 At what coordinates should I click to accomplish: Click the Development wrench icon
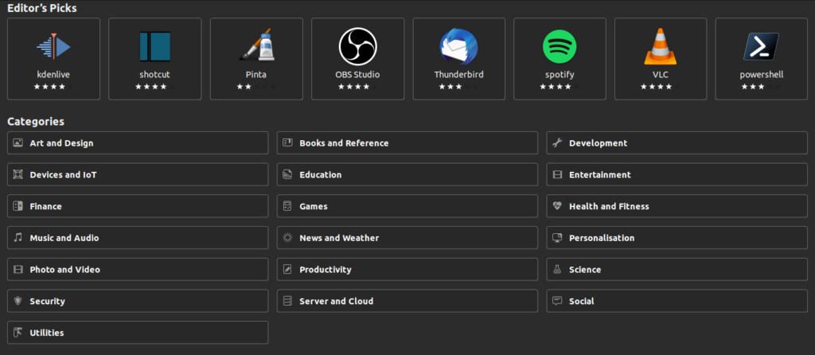(557, 143)
